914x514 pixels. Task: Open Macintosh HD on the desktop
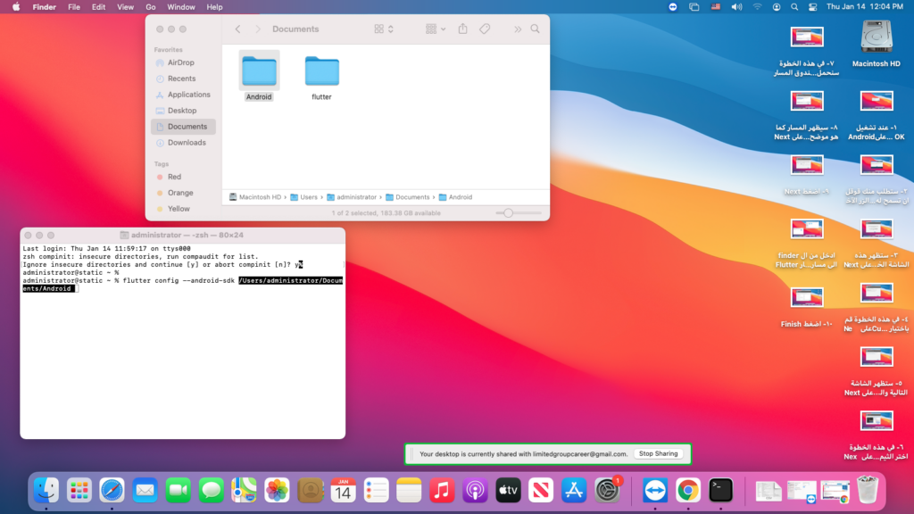(x=877, y=37)
